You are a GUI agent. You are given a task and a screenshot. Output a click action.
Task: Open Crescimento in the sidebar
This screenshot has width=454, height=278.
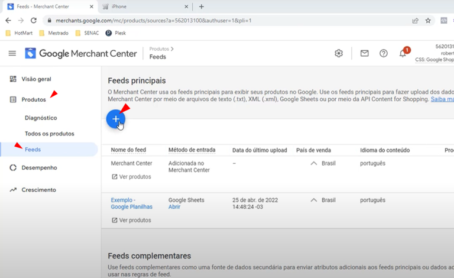38,190
